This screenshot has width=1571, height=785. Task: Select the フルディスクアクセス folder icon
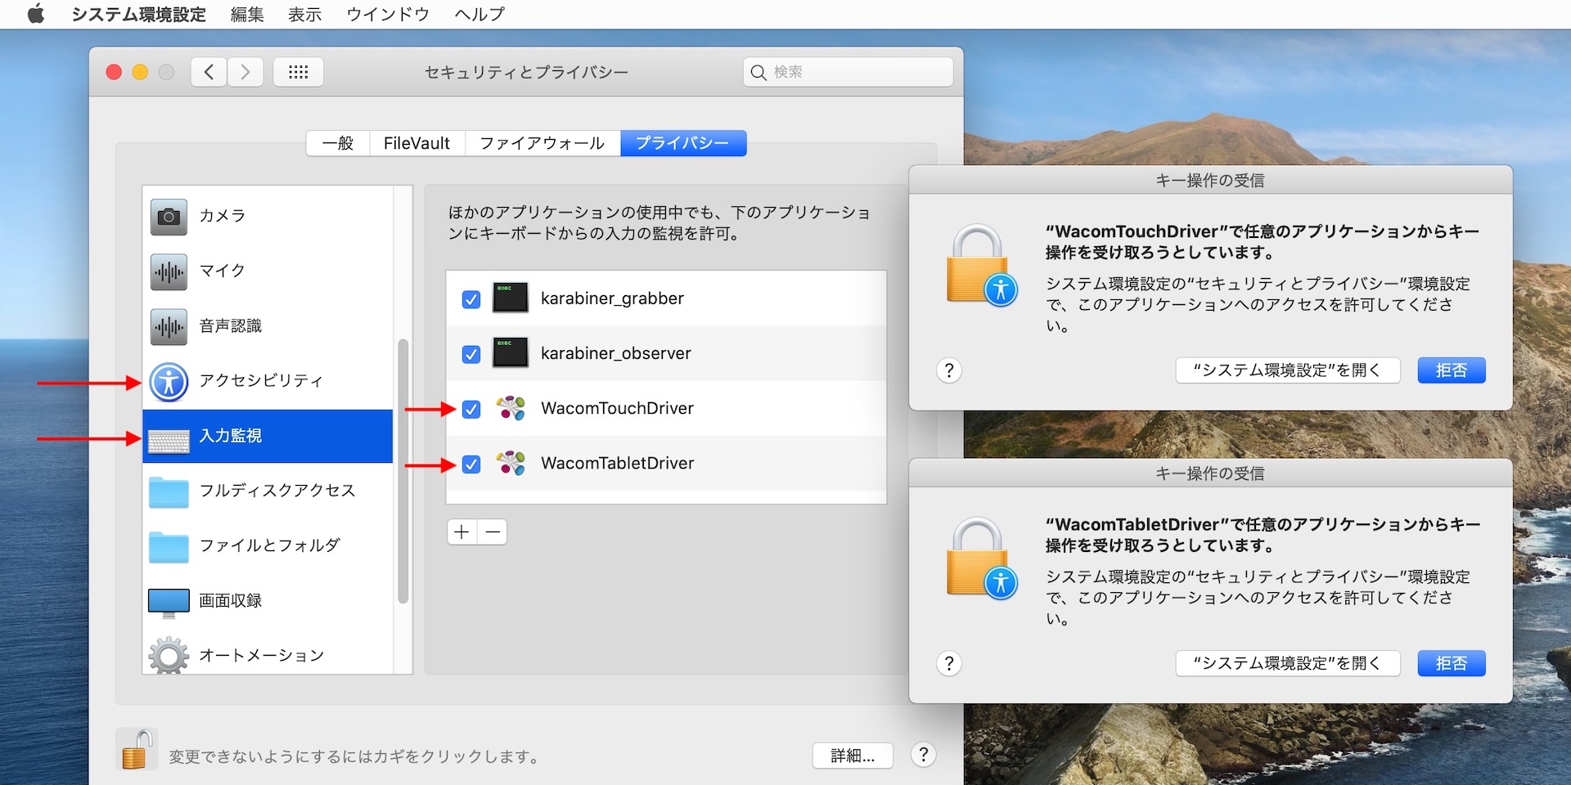tap(169, 492)
